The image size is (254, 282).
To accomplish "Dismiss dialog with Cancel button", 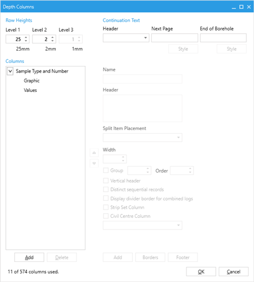I will (x=233, y=271).
